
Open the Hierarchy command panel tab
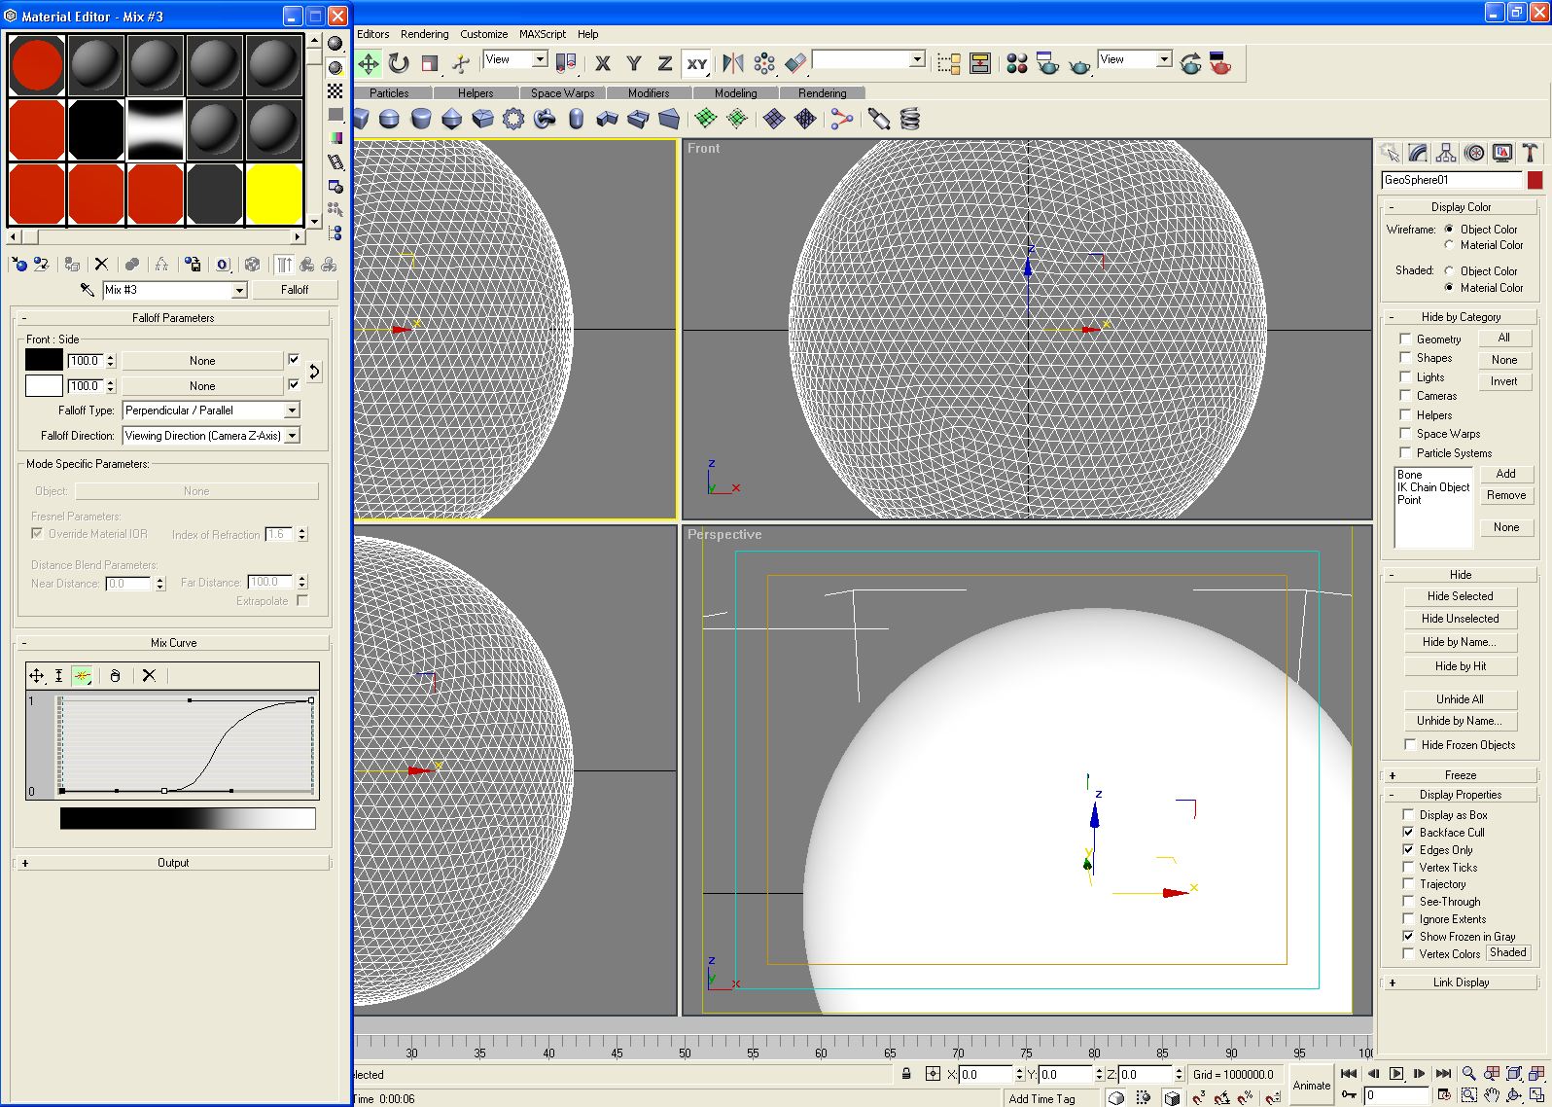[1446, 153]
